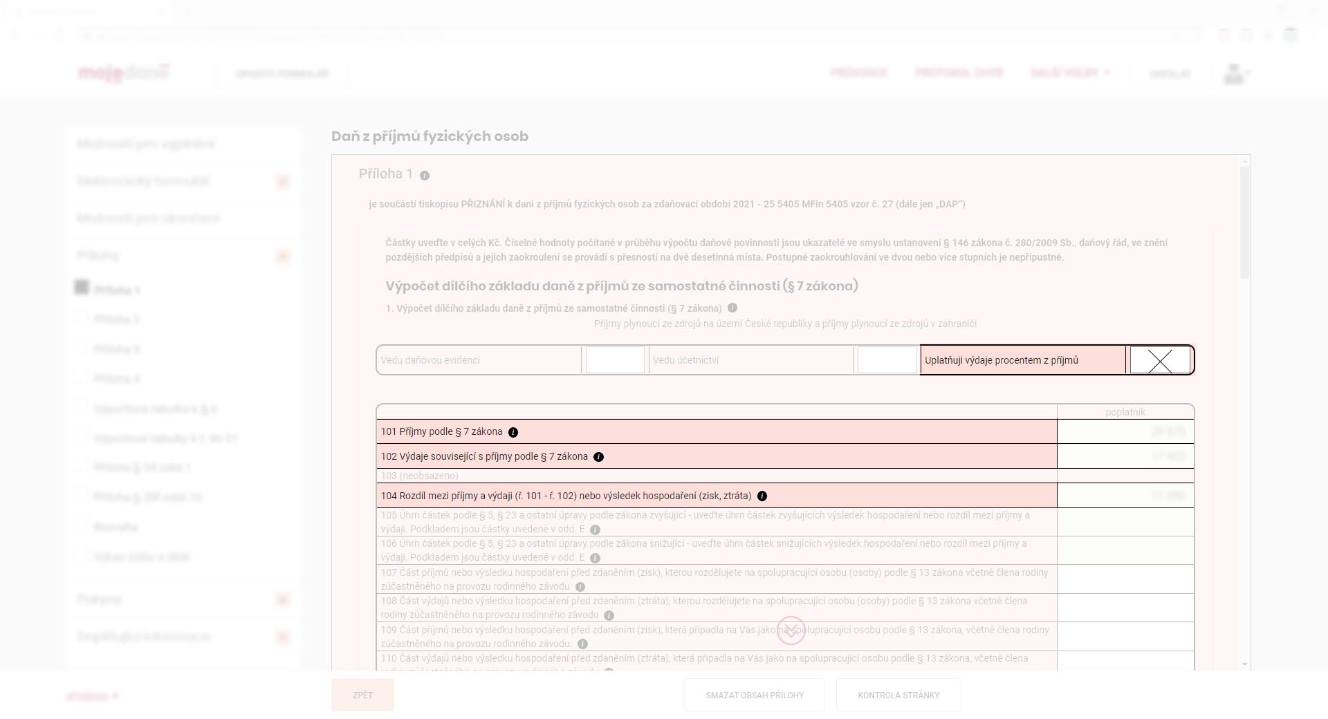Open info icon for row 108
Screen dimensions: 1328x719
tap(609, 615)
